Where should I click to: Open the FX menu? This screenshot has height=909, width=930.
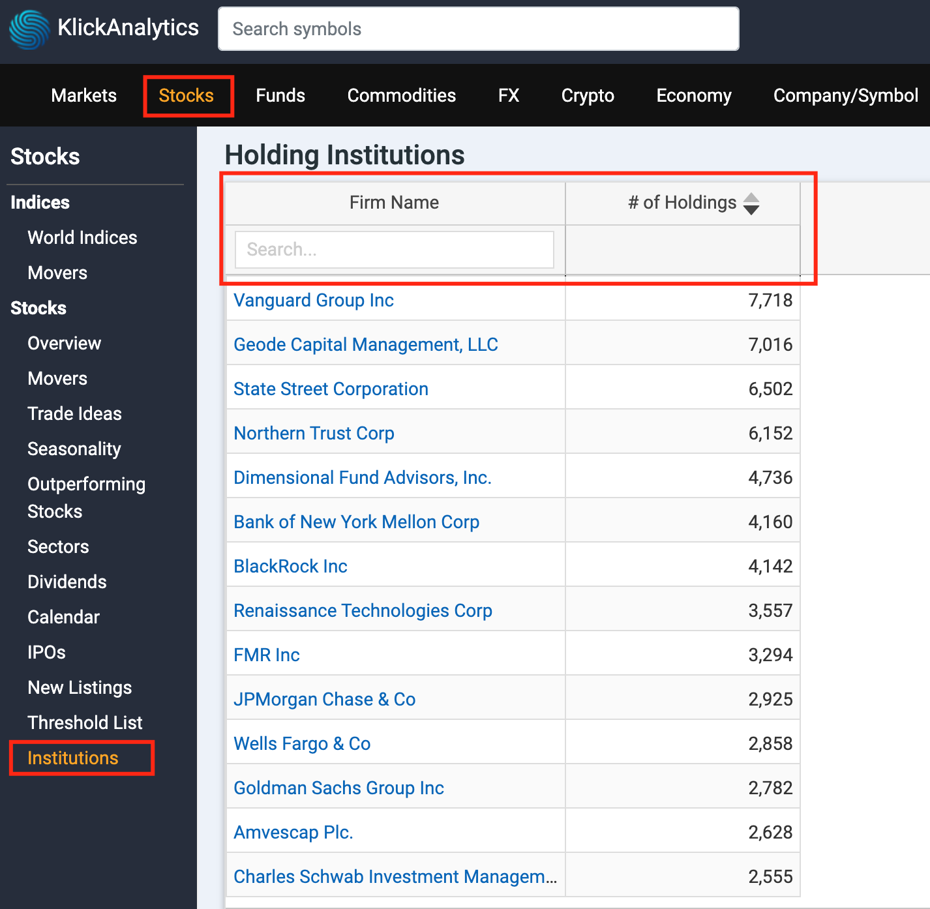coord(509,95)
